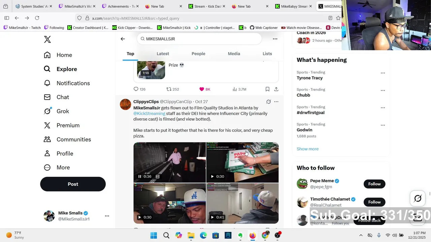Open taskbar Search
431x242 pixels.
[166, 235]
